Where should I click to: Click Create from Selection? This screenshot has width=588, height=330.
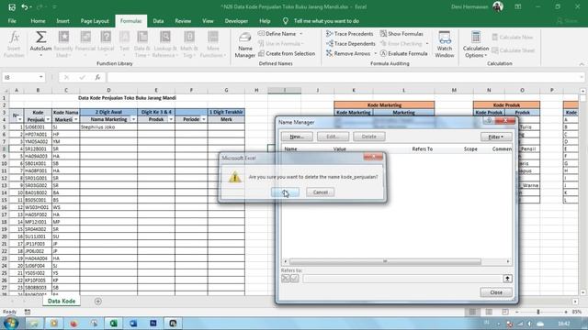(287, 53)
